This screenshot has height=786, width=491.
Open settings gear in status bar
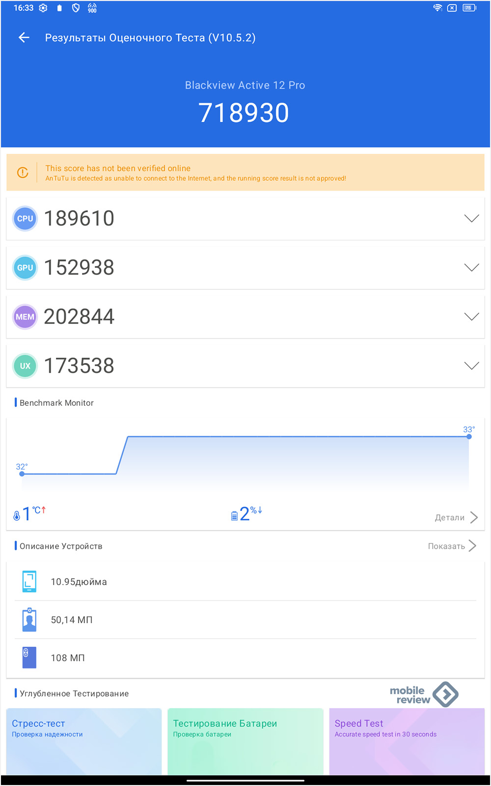click(43, 8)
